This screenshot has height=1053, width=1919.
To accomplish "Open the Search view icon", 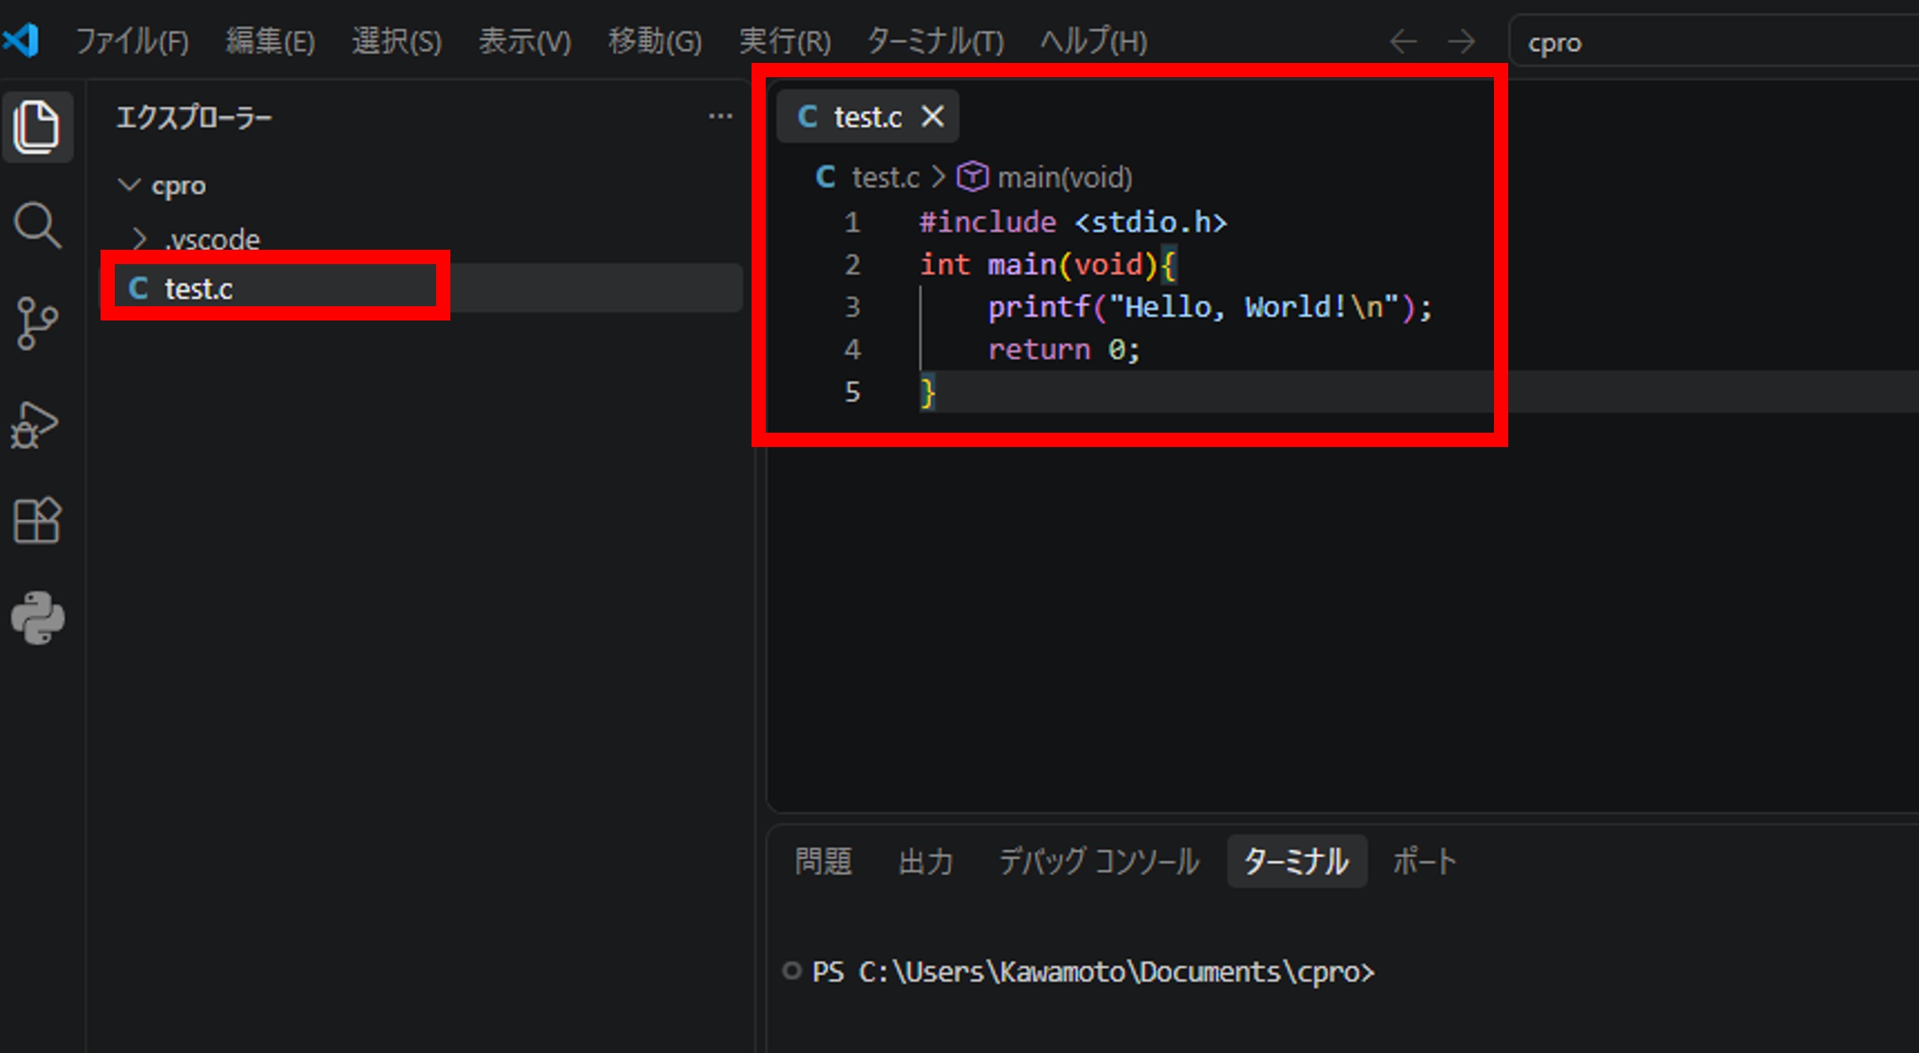I will 37,225.
